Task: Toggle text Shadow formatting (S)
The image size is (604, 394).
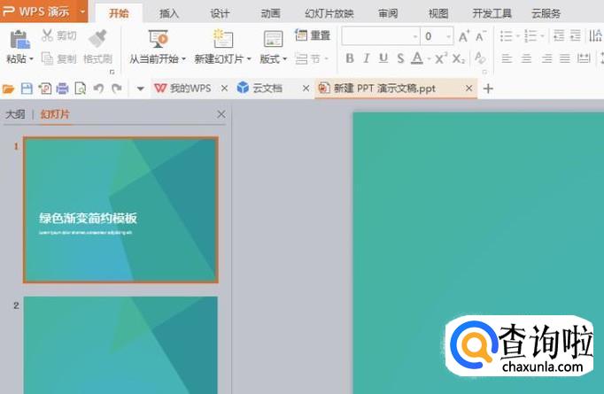Action: [x=400, y=58]
